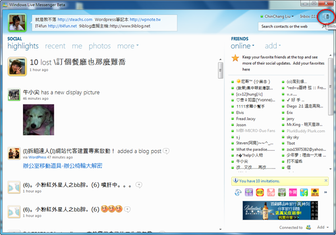Switch to the recent tab
The width and height of the screenshot is (336, 235).
pyautogui.click(x=55, y=46)
